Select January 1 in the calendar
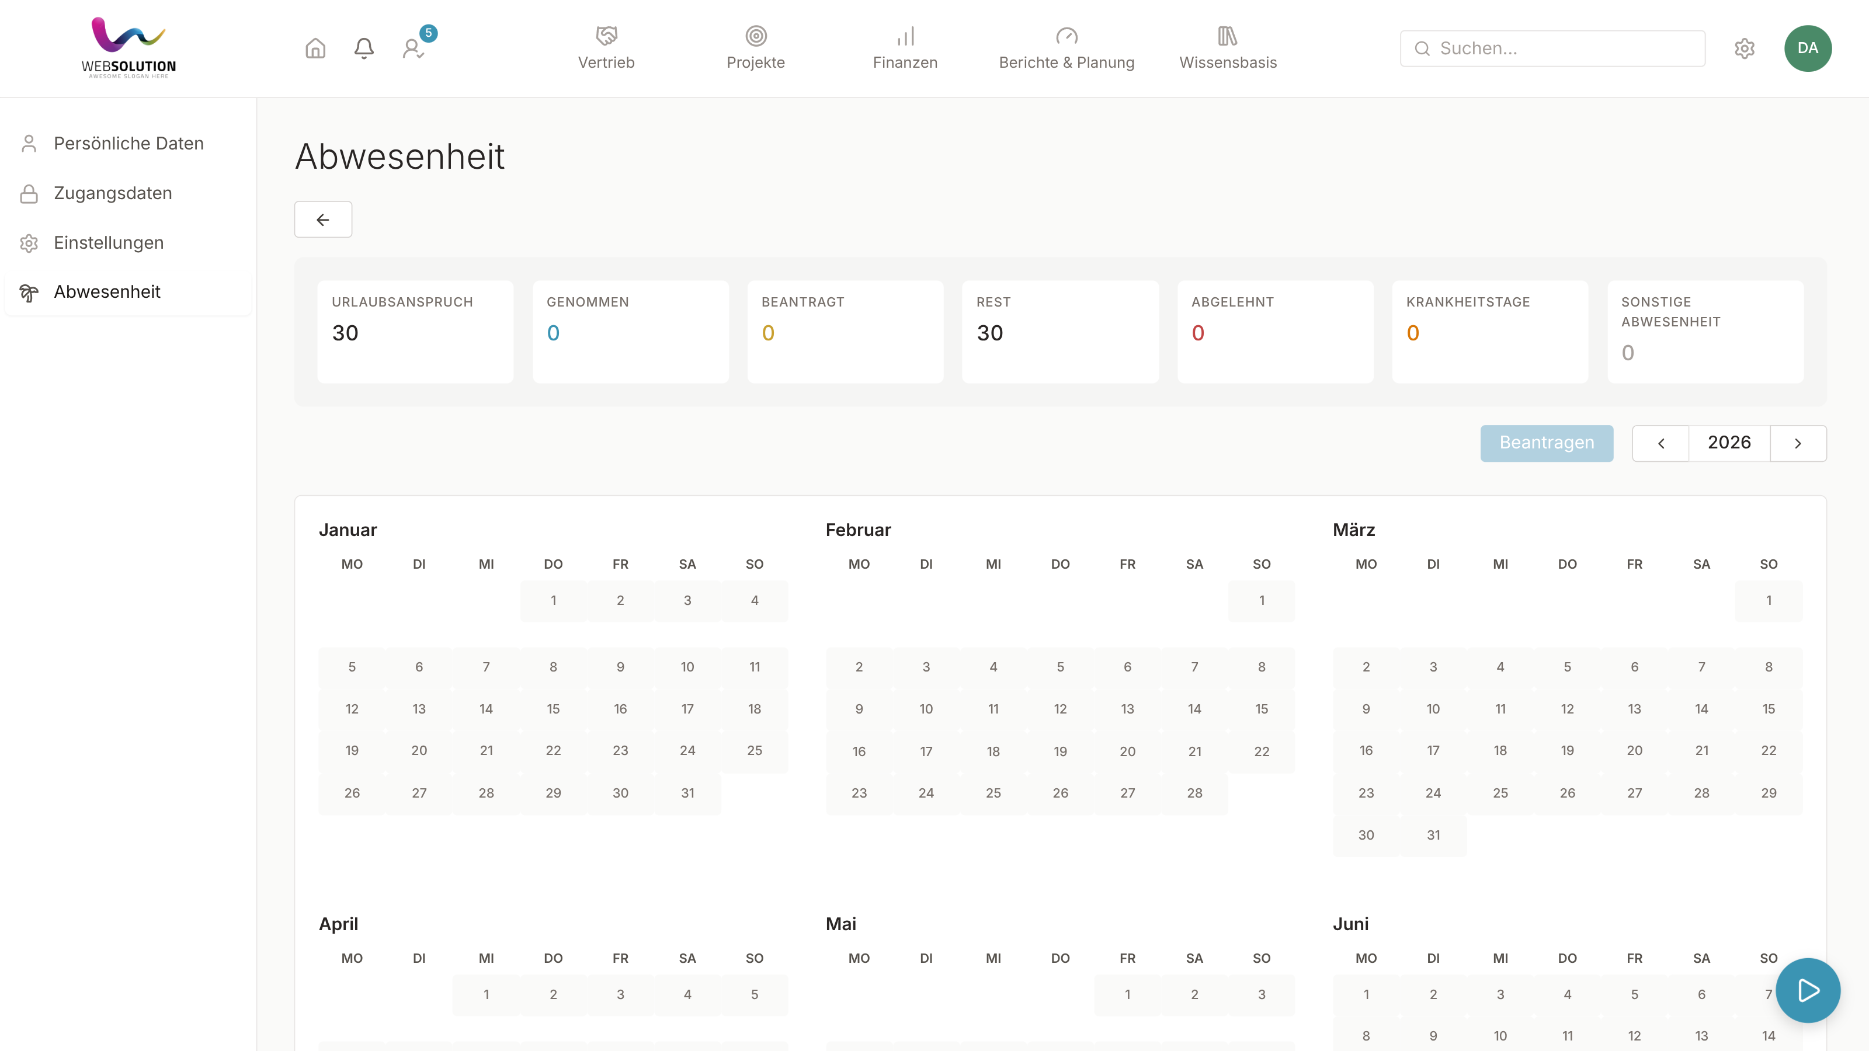 553,601
